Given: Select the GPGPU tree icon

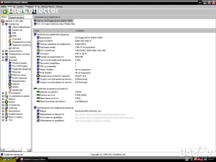Looking at the screenshot, I should [x=10, y=87].
